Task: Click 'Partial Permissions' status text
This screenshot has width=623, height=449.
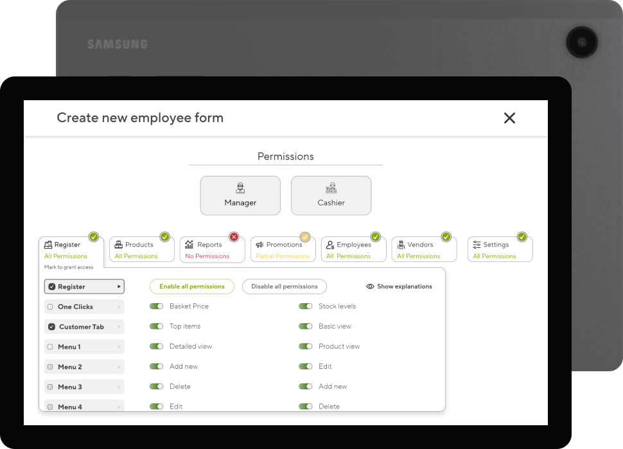Action: point(283,256)
